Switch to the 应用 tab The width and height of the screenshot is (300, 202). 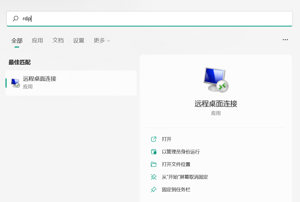[x=37, y=40]
